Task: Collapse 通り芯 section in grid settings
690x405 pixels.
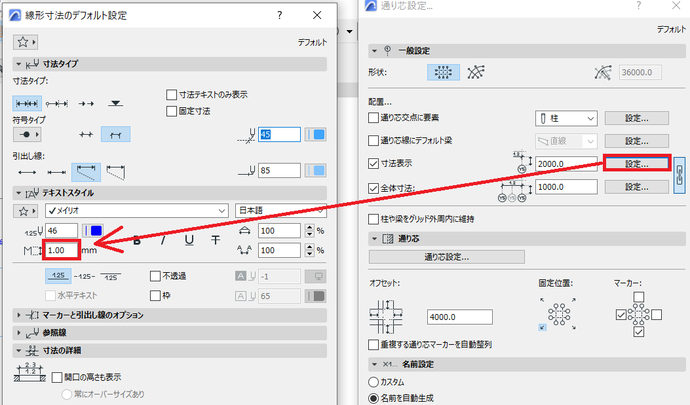Action: coord(374,239)
